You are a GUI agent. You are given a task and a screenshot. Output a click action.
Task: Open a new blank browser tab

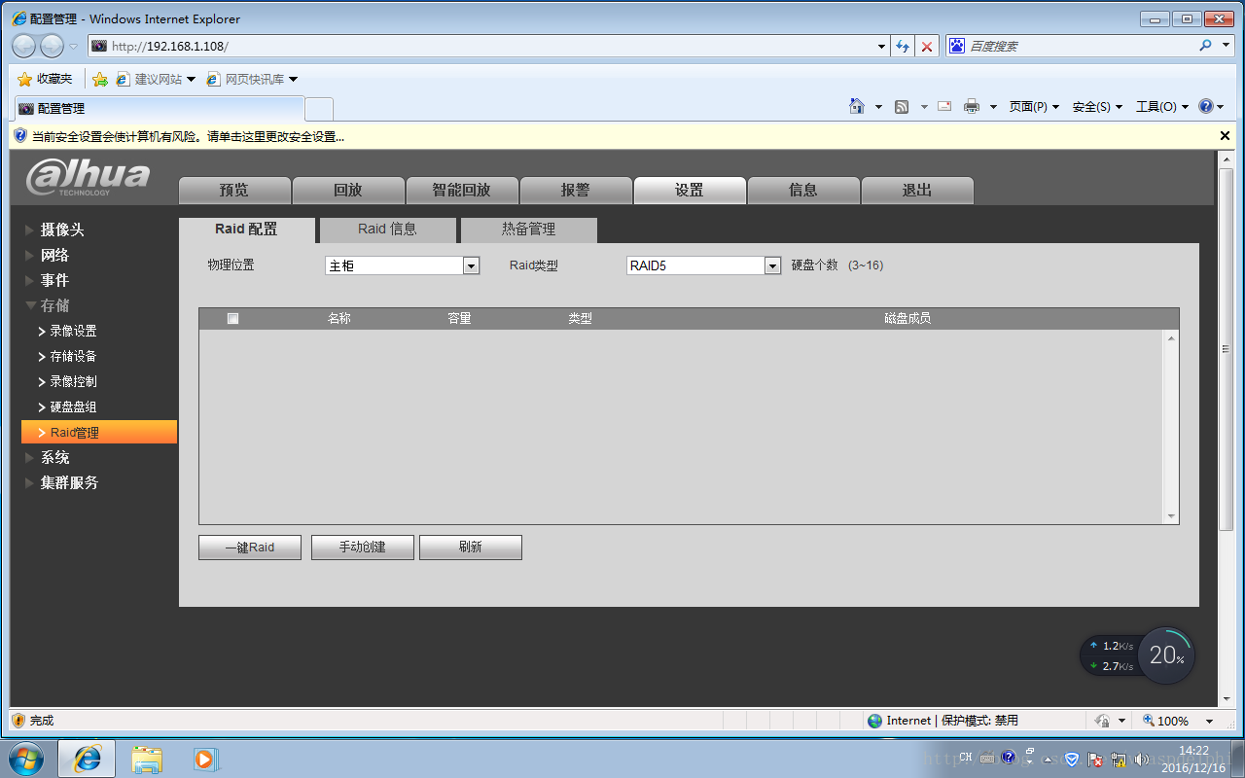[319, 109]
